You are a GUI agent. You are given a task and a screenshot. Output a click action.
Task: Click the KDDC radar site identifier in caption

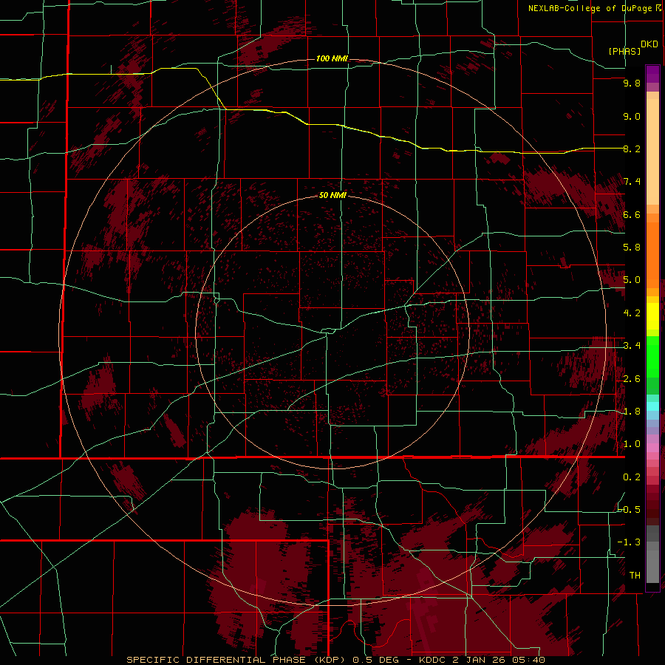(432, 660)
